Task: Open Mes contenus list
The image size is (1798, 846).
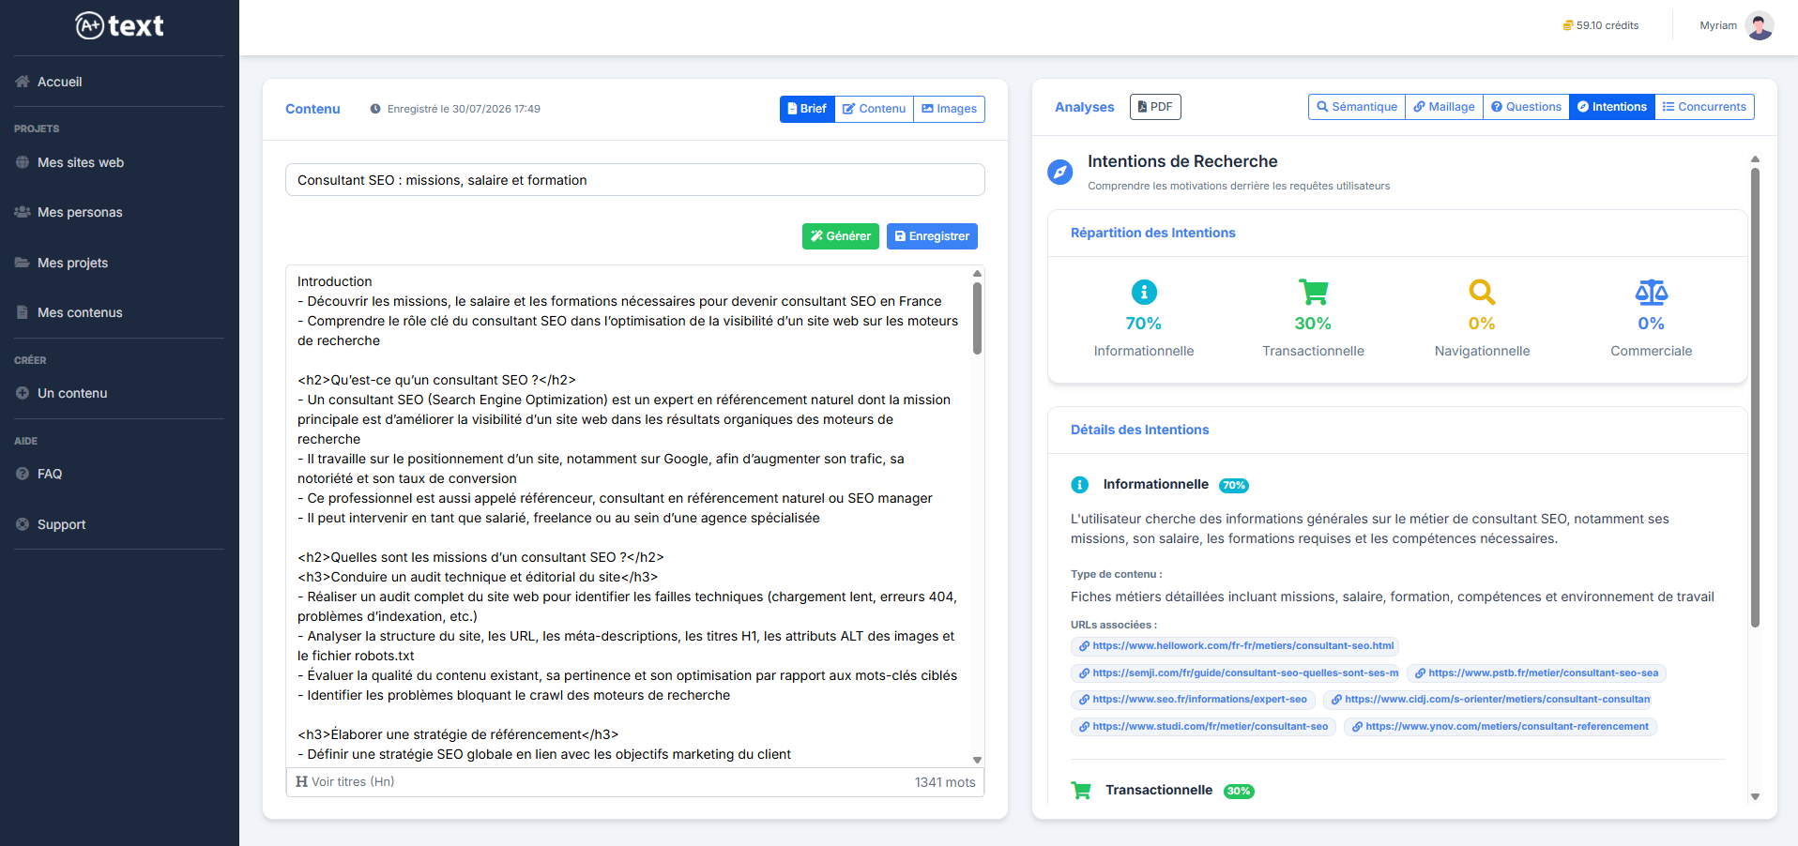Action: (69, 312)
